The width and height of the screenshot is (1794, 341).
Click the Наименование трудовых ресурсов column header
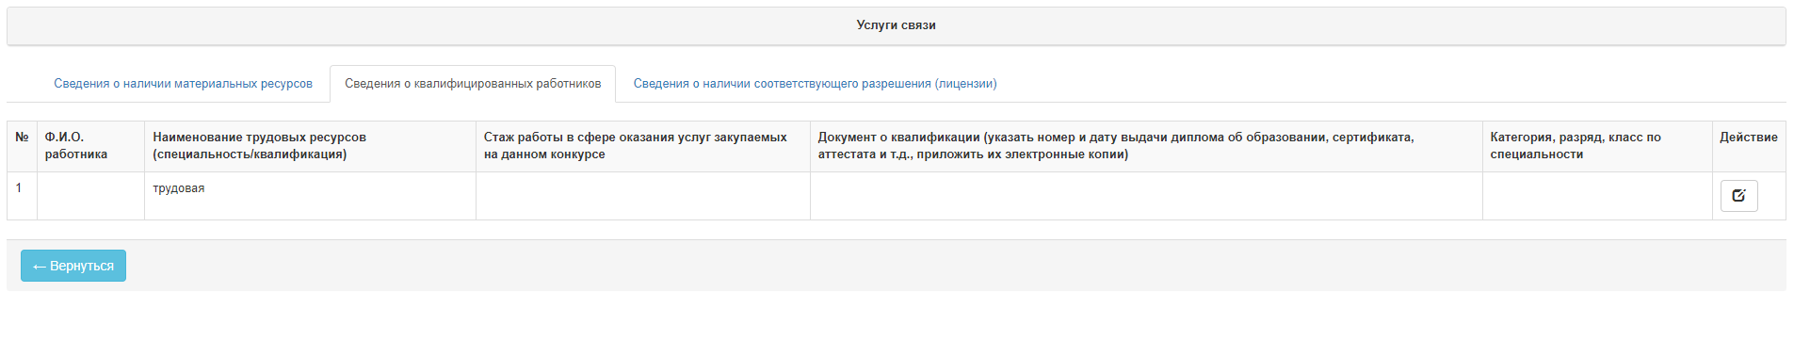point(310,146)
